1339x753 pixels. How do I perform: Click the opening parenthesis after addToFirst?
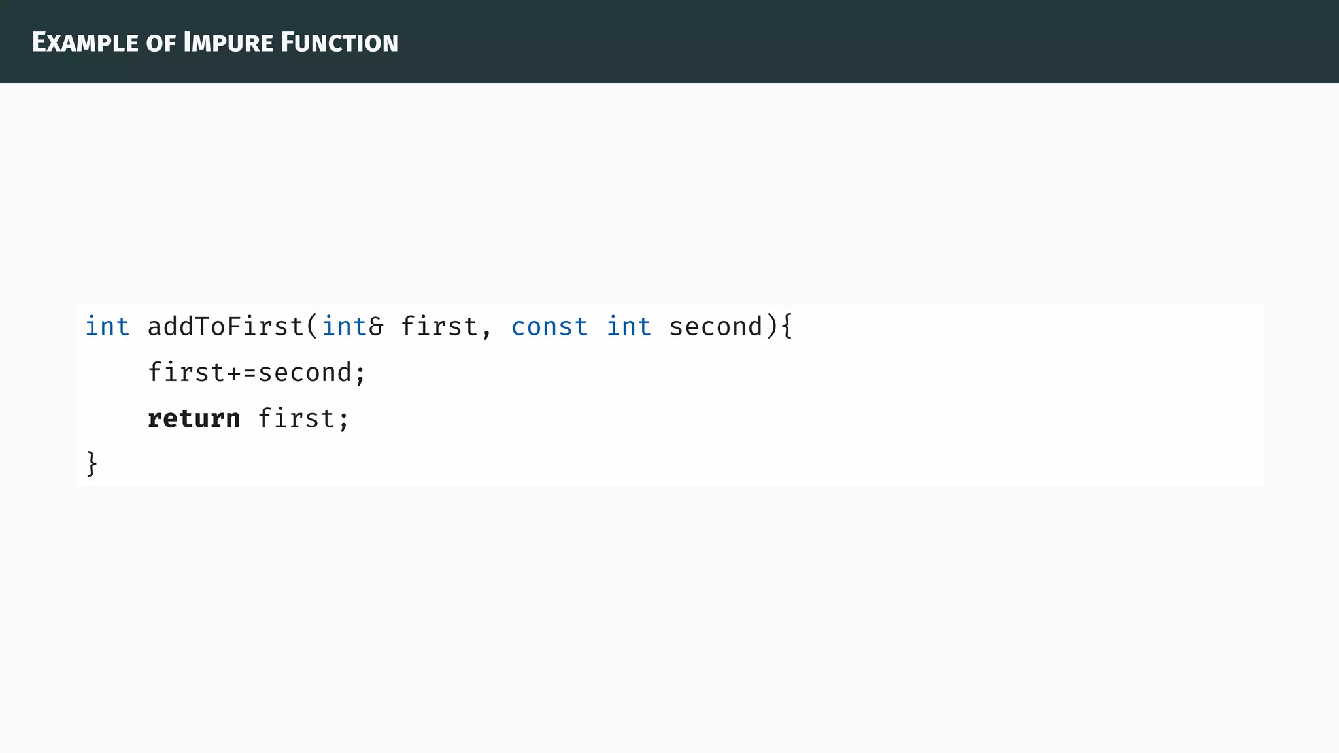(x=313, y=327)
